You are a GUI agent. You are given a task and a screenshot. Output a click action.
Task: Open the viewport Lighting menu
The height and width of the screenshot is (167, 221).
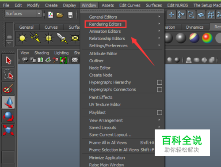pos(61,53)
